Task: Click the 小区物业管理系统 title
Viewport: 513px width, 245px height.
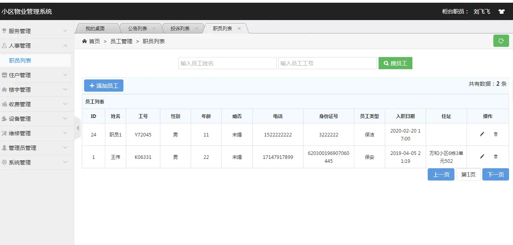Action: [27, 11]
